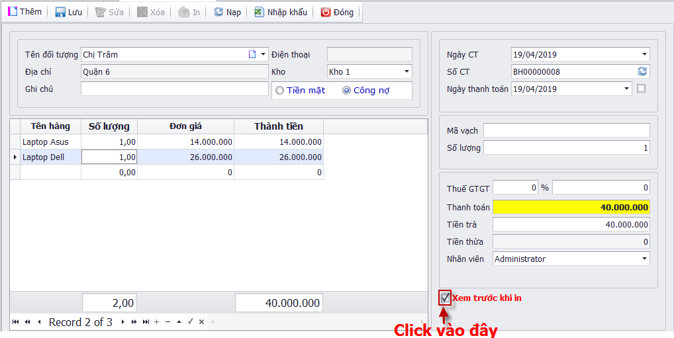Jump to previous page in record navigator
The height and width of the screenshot is (338, 674).
pyautogui.click(x=28, y=322)
